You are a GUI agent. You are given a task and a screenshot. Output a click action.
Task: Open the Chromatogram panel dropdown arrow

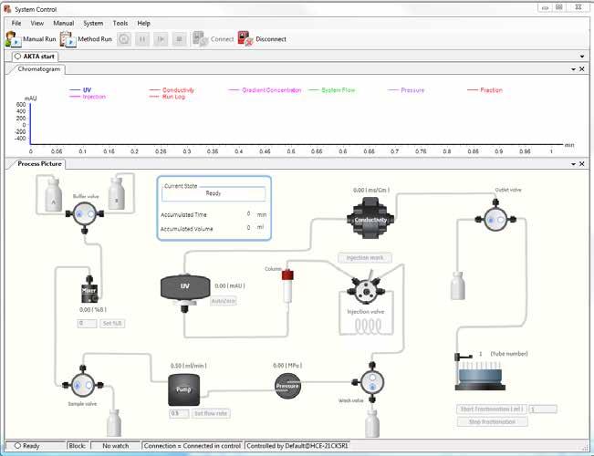pos(573,69)
